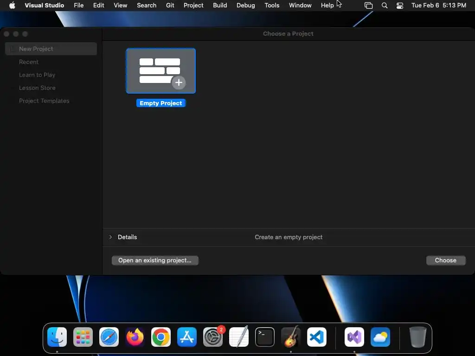Open GarageBand from the dock

coord(291,337)
